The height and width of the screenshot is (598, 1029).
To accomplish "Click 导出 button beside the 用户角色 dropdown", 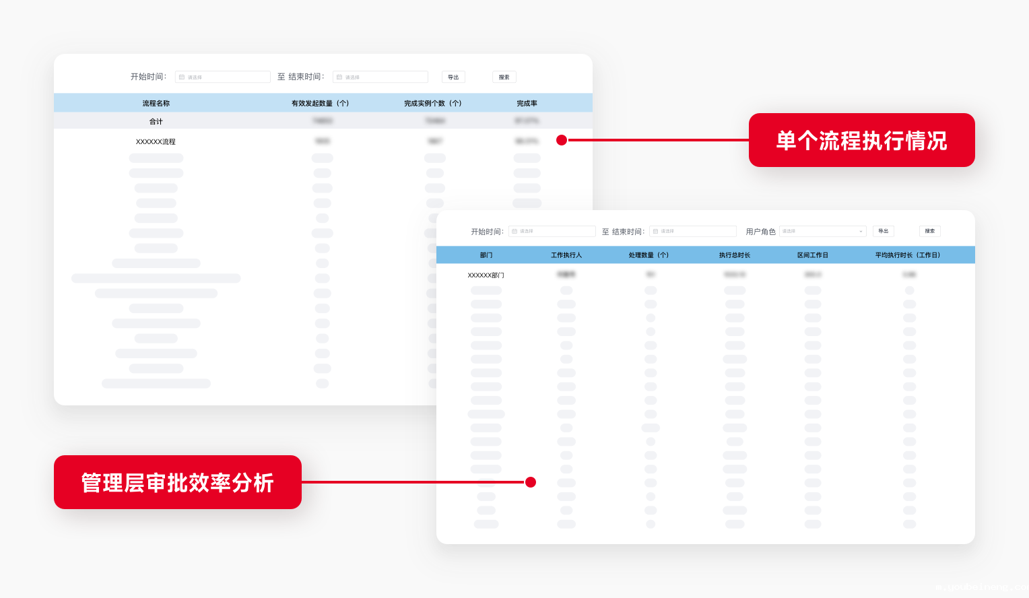I will click(883, 232).
